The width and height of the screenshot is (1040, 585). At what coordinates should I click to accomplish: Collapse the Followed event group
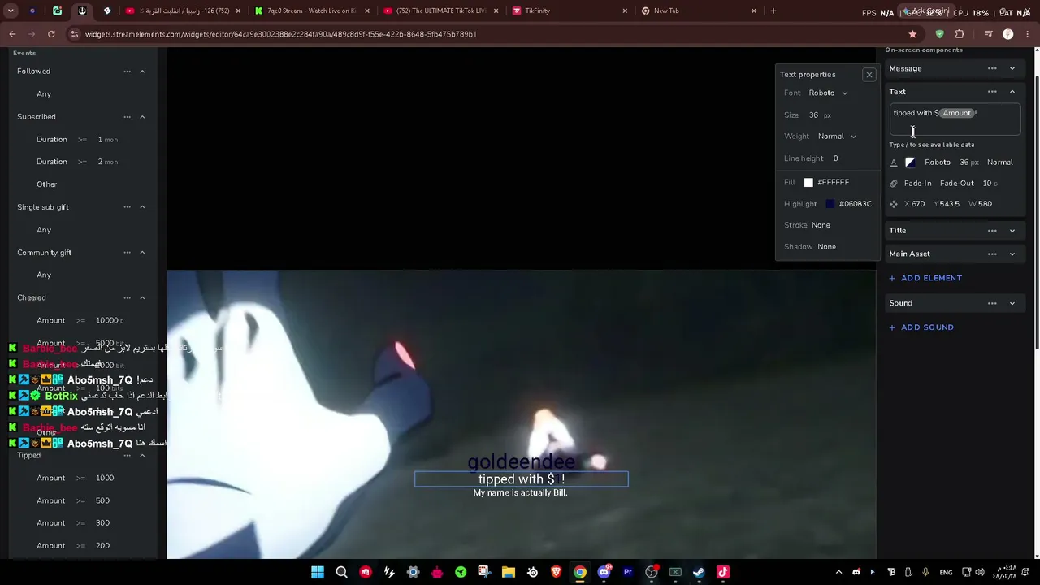[x=142, y=71]
